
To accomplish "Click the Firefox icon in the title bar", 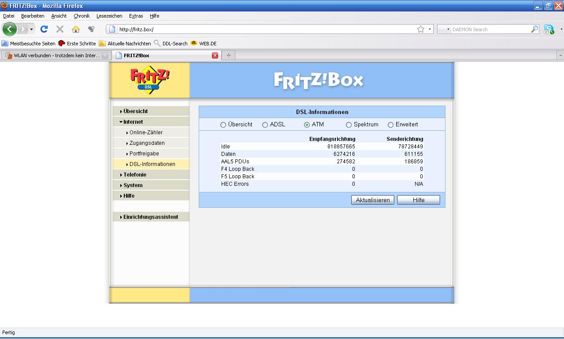I will pos(5,6).
